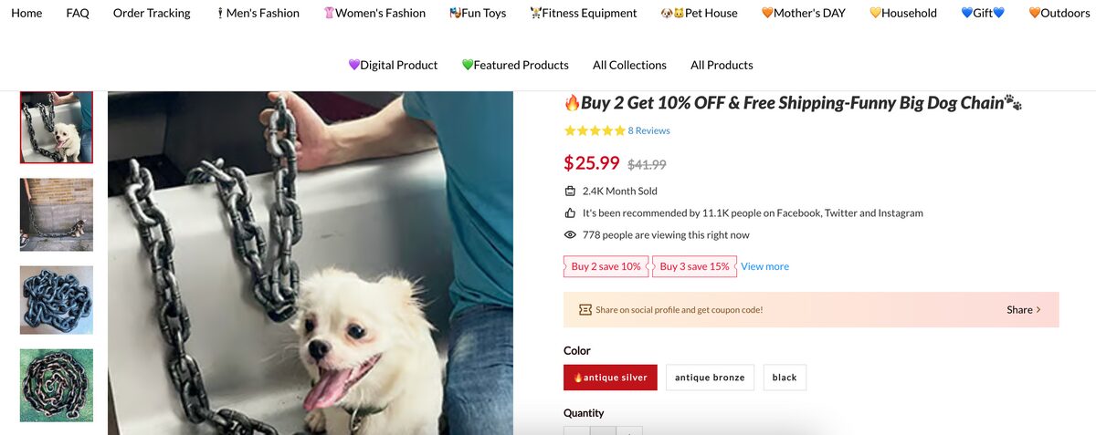Open the Women's Fashion menu

(374, 14)
